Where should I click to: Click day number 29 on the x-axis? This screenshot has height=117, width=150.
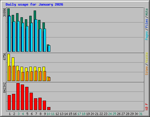click(132, 114)
